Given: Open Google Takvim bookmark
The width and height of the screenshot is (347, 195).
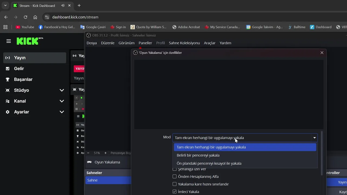Looking at the screenshot, I should [x=265, y=27].
